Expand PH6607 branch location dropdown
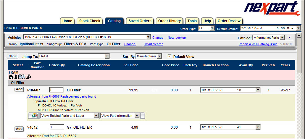Viewport: 305px width, 139px height. pos(258,90)
